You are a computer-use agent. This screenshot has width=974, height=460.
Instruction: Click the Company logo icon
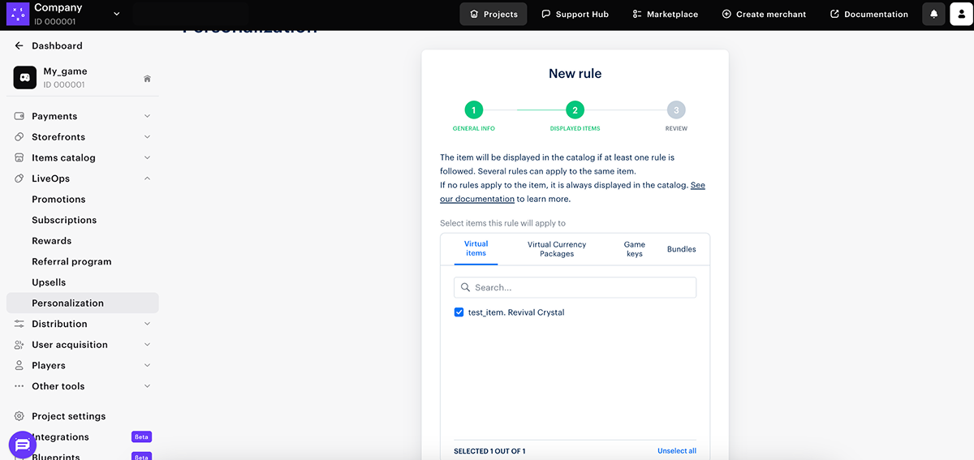point(17,14)
